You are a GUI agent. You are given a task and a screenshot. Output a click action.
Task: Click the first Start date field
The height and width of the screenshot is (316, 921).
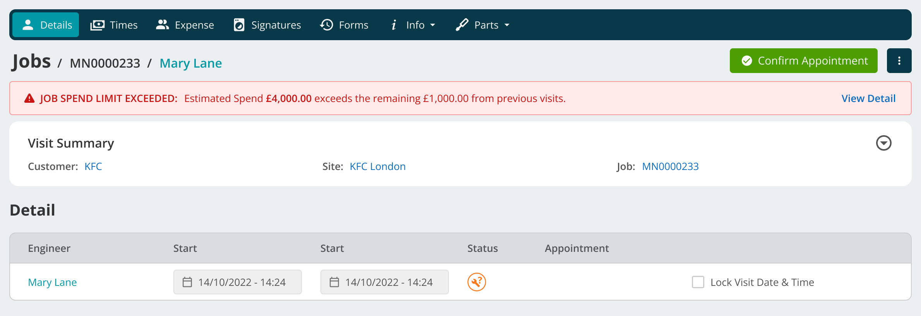pos(238,282)
